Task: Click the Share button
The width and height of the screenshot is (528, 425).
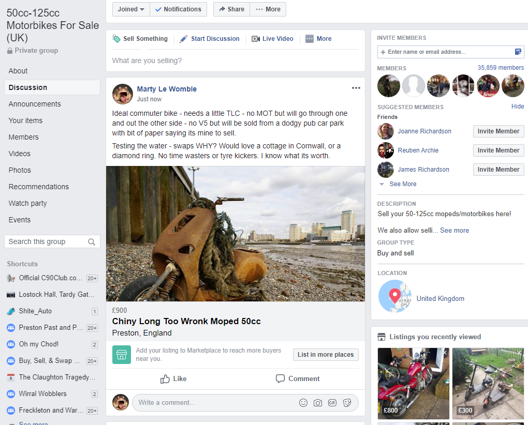Action: tap(232, 9)
